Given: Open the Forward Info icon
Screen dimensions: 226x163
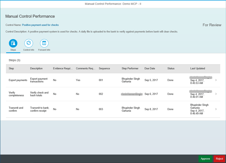Looking at the screenshot, I should click(x=44, y=43).
